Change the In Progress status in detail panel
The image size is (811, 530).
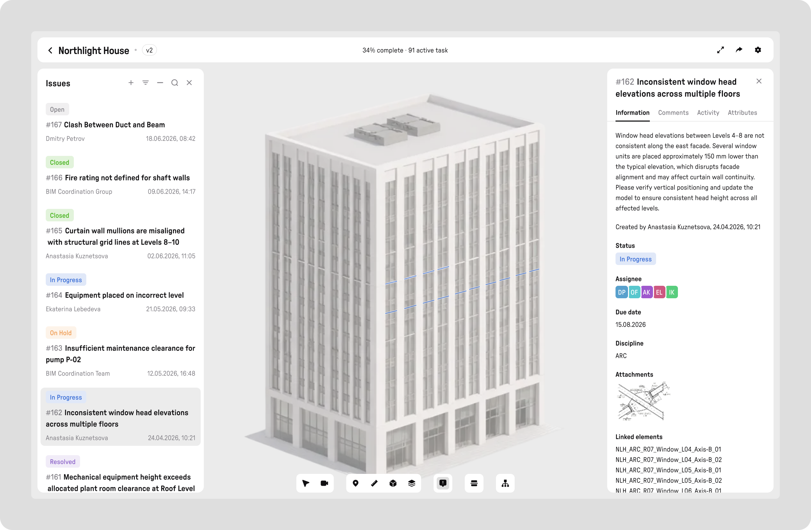(x=636, y=259)
